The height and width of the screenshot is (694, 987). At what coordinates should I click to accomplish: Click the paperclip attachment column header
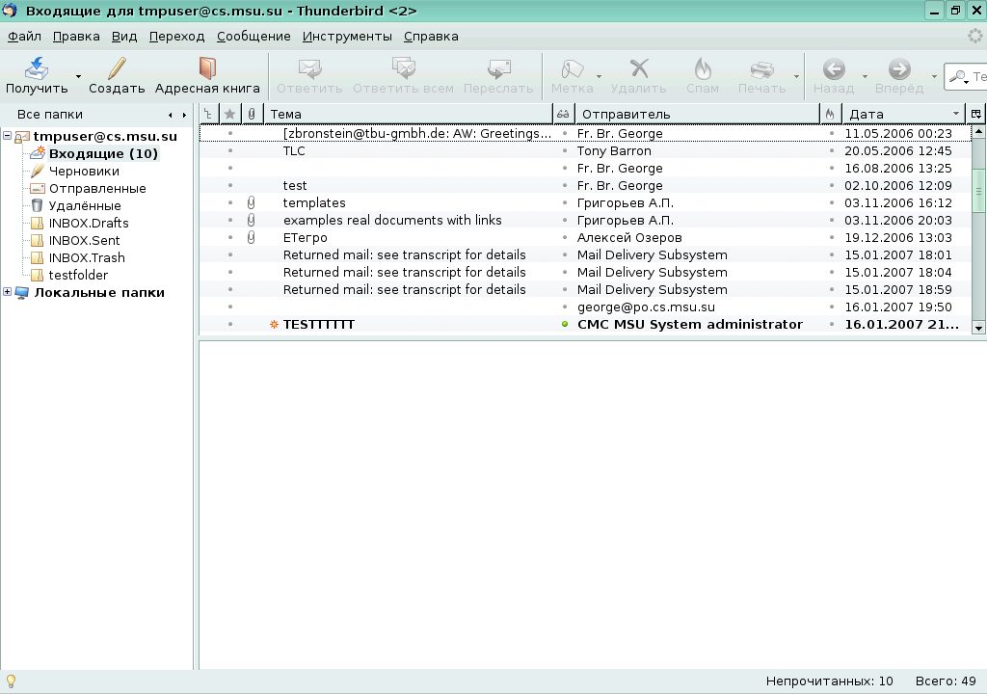[x=251, y=114]
